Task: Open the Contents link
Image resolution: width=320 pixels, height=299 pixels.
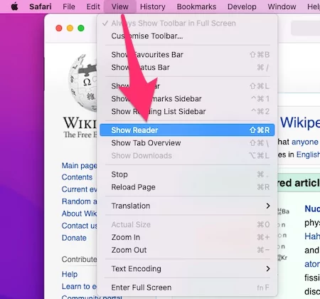Action: (x=77, y=177)
